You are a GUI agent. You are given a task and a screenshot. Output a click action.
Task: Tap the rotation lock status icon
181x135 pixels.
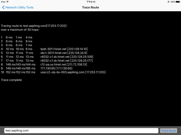pos(168,2)
